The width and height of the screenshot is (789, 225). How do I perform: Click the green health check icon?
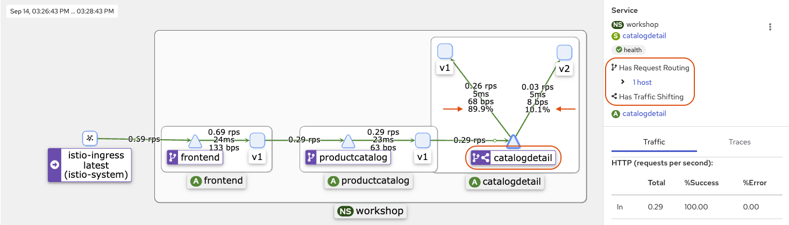(619, 49)
